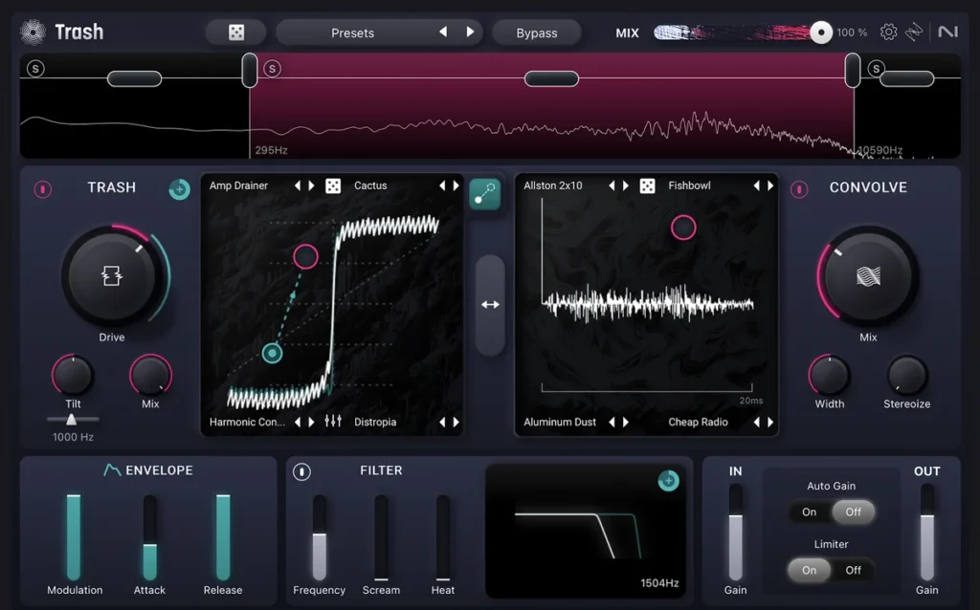Image resolution: width=980 pixels, height=610 pixels.
Task: Click the Native Instruments logo icon
Action: pos(947,32)
